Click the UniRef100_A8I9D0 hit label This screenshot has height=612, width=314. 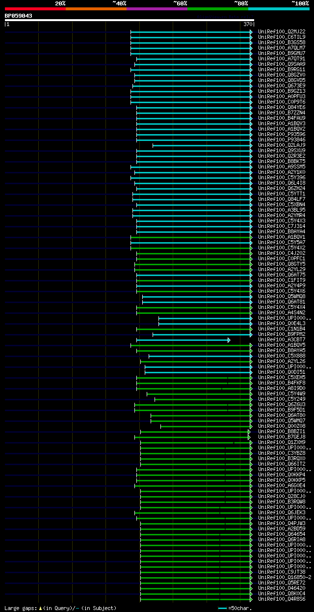click(x=282, y=388)
